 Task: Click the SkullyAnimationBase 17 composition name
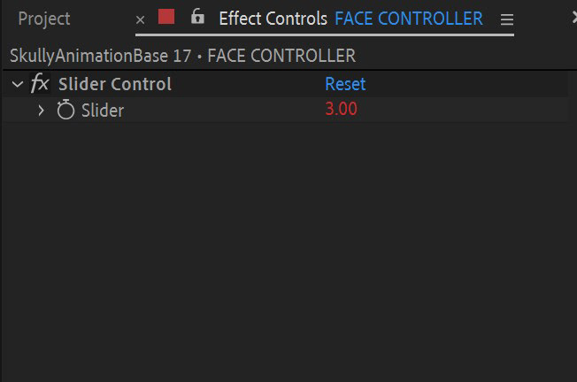[101, 56]
